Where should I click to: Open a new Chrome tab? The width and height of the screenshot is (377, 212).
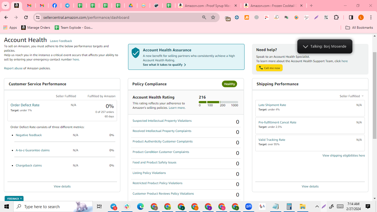point(311,6)
